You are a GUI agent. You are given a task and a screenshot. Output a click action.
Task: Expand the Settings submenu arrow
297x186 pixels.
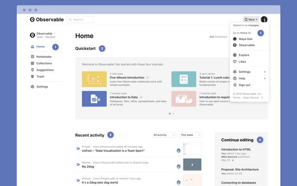pos(265,72)
